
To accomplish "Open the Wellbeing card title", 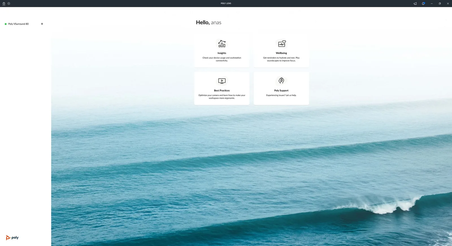I will (281, 53).
